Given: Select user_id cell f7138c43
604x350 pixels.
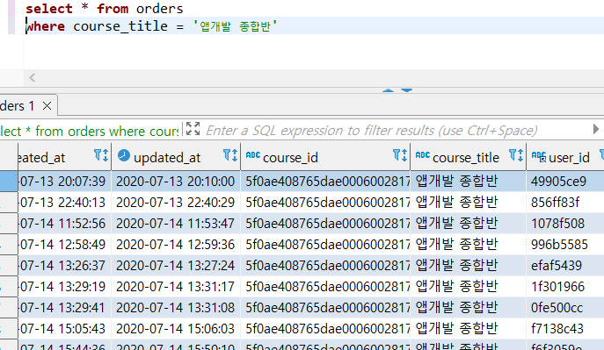Looking at the screenshot, I should tap(565, 329).
